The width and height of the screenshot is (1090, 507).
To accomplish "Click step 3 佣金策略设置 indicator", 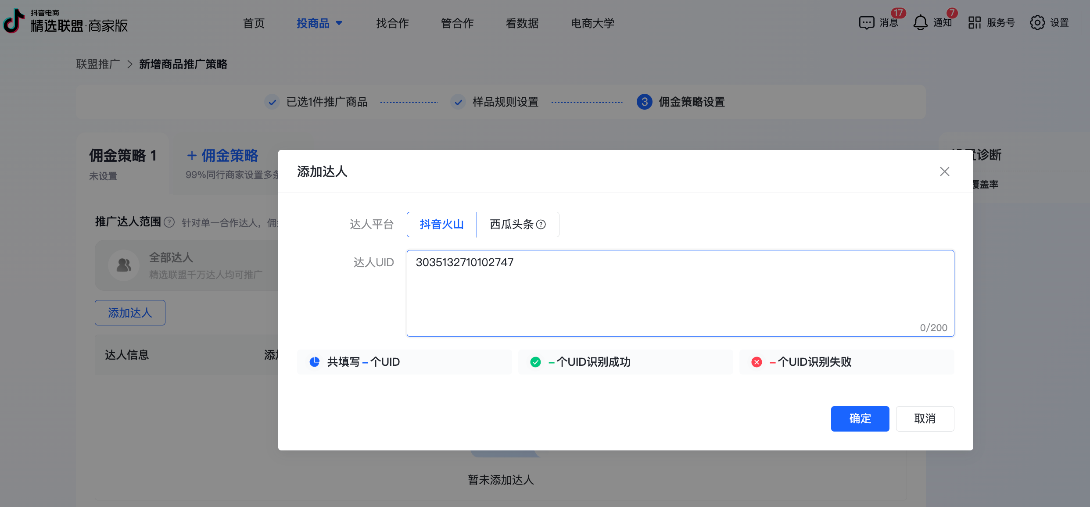I will 644,102.
